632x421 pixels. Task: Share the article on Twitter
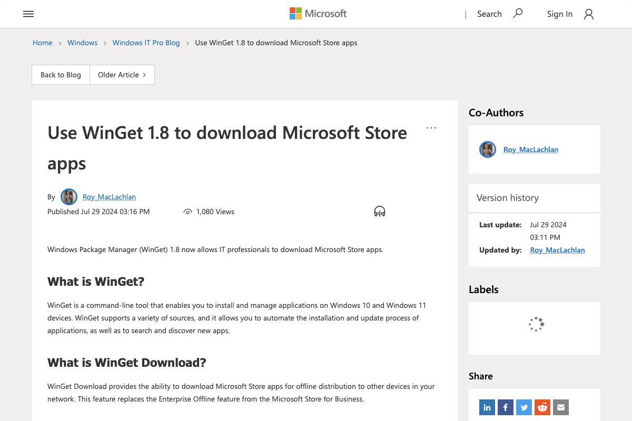pyautogui.click(x=524, y=407)
